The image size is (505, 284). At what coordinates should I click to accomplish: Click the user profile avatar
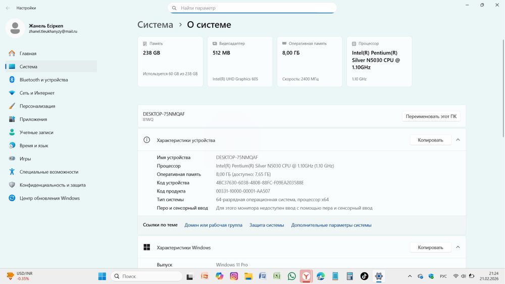(15, 28)
